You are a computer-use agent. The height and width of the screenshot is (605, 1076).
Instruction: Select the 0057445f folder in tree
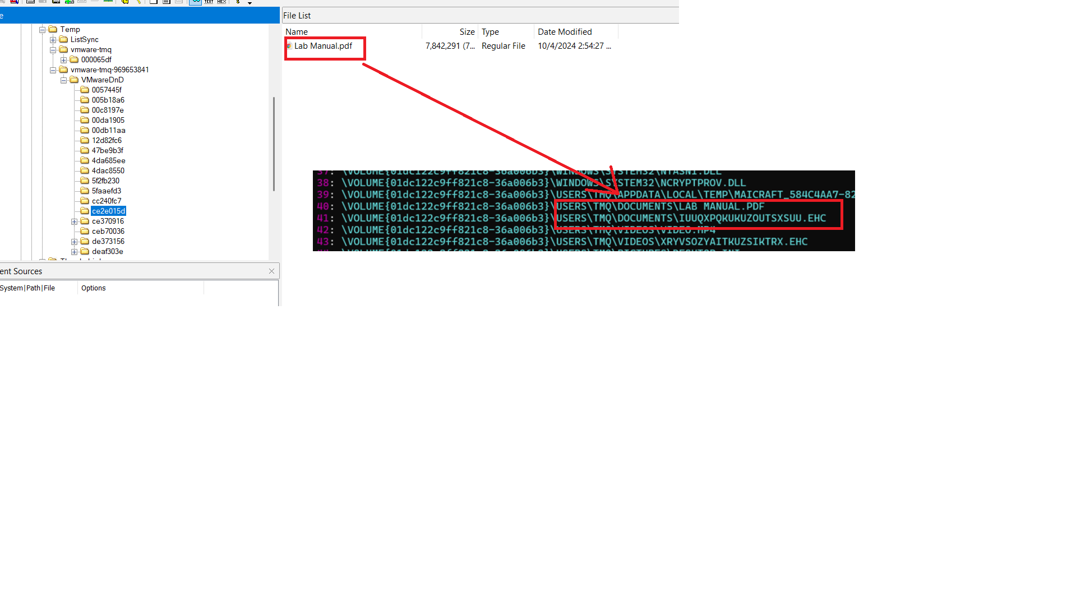click(107, 90)
